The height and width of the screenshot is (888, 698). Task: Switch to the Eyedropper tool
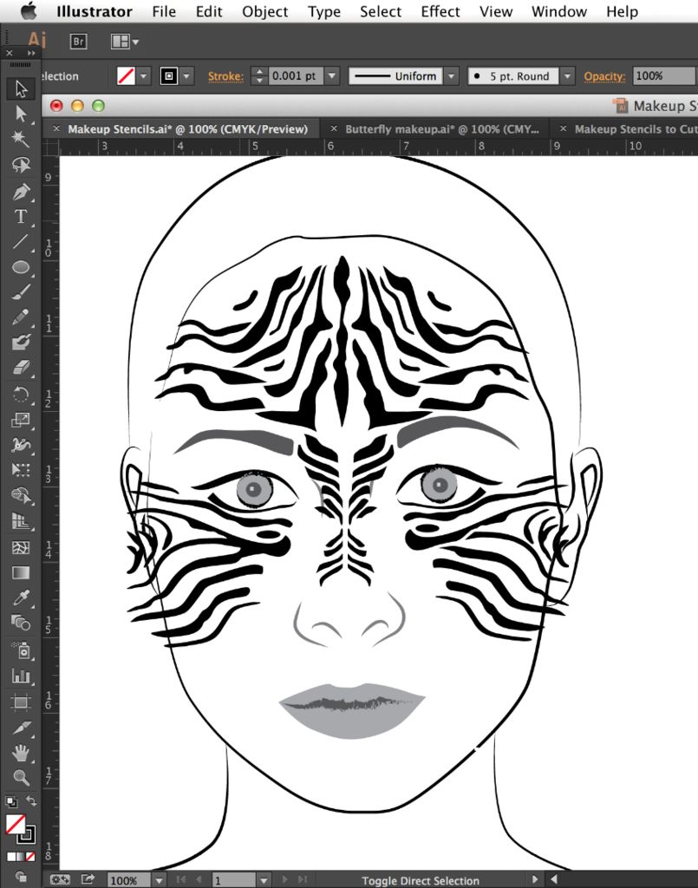21,598
